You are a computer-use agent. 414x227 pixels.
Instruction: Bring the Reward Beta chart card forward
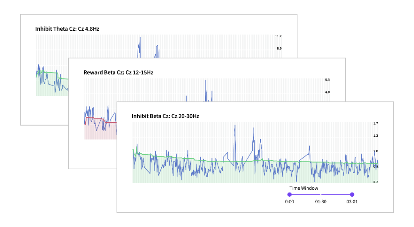93,153
